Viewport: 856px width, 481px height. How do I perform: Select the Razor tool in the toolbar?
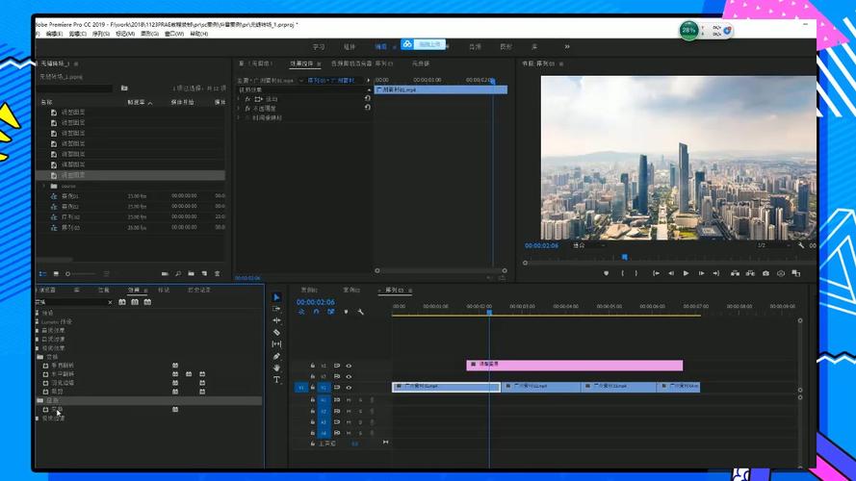click(276, 332)
